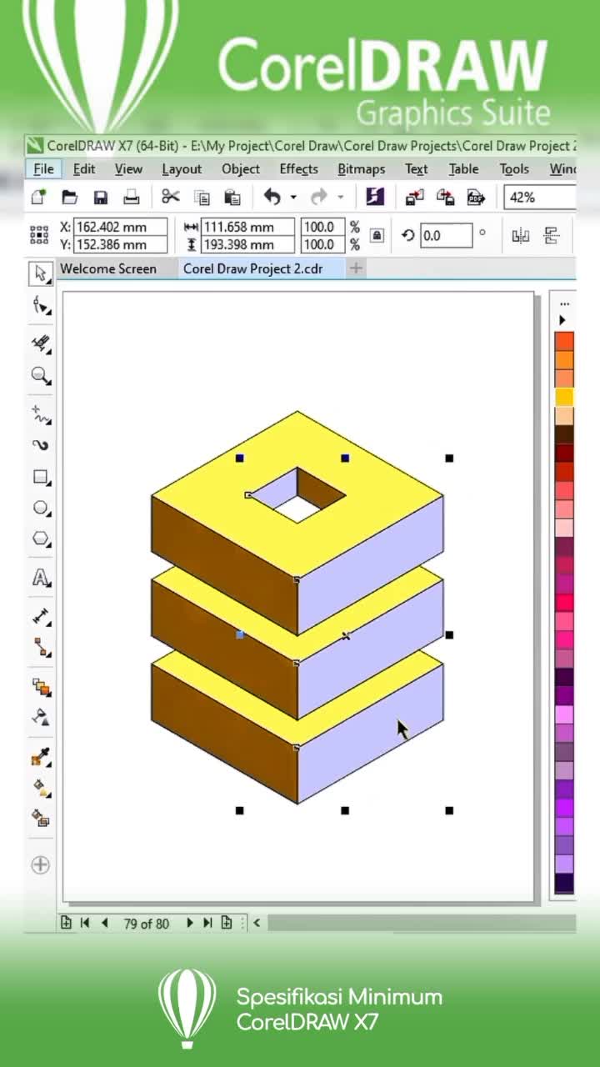Screen dimensions: 600x1067
Task: Click the orange-red swatch atop the palette
Action: pyautogui.click(x=564, y=341)
